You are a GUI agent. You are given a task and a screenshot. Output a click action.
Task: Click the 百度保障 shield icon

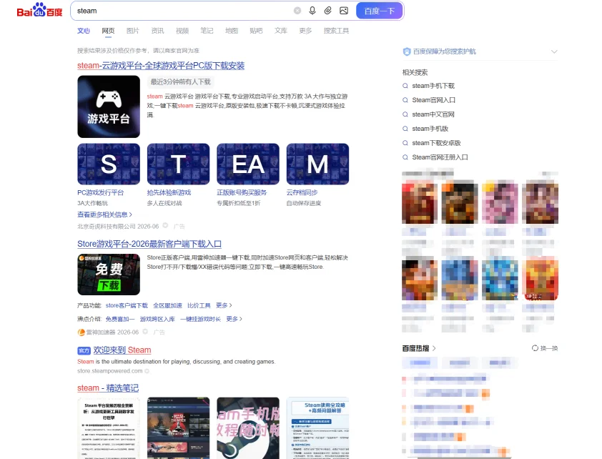(407, 51)
